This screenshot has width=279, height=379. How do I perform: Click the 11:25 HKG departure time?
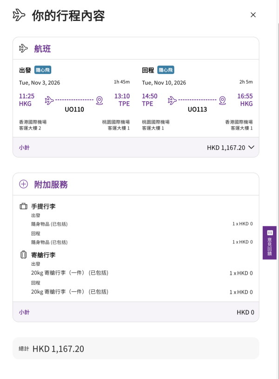(x=27, y=100)
